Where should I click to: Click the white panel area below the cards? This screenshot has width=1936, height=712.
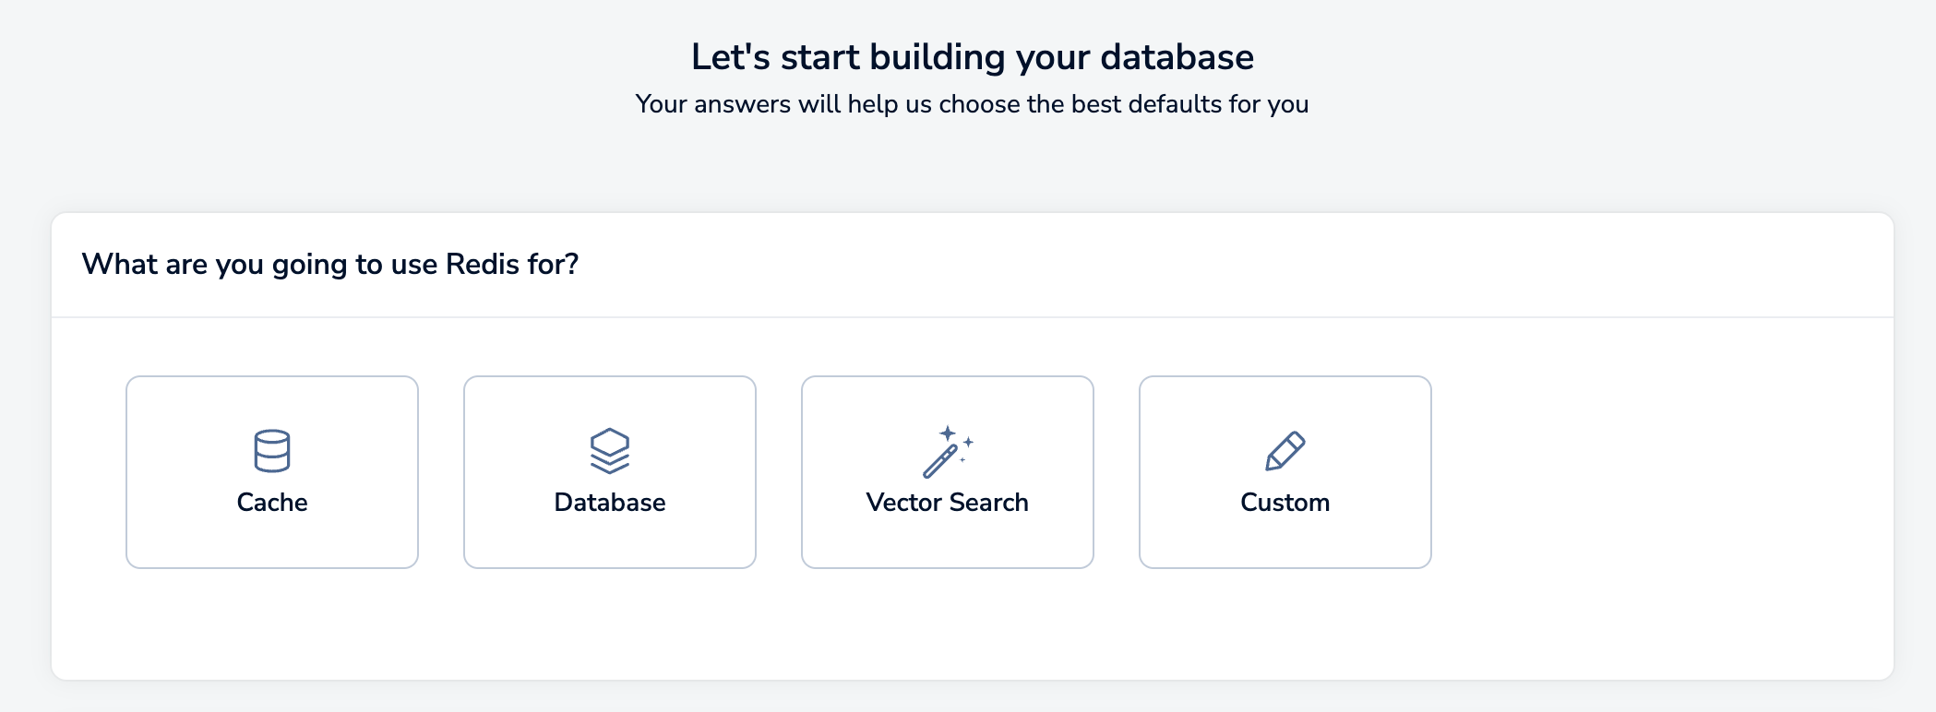click(x=972, y=627)
